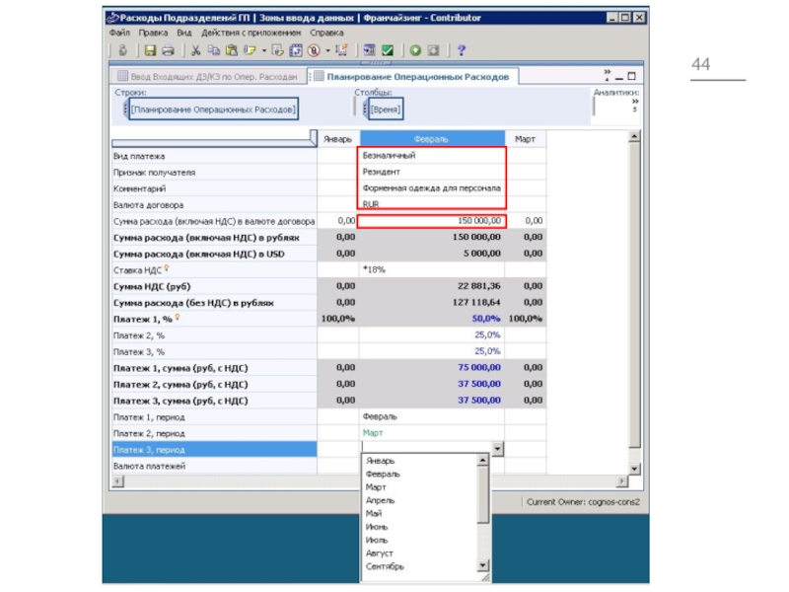Select Июнь in the dropdown list
Viewport: 789px width, 592px height.
tap(377, 527)
